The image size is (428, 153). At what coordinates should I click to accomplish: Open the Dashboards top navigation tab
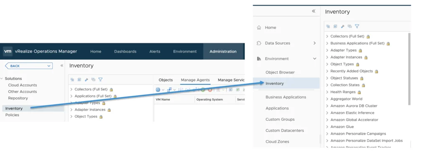click(x=125, y=51)
